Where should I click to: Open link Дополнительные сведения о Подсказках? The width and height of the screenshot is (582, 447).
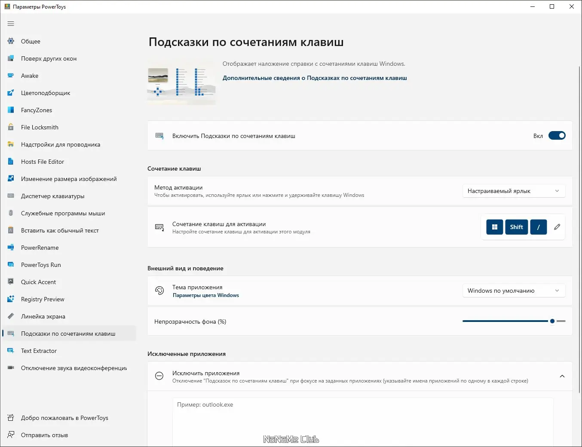click(315, 78)
